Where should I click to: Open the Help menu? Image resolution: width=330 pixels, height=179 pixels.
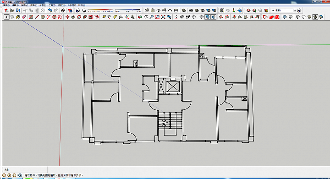point(82,5)
